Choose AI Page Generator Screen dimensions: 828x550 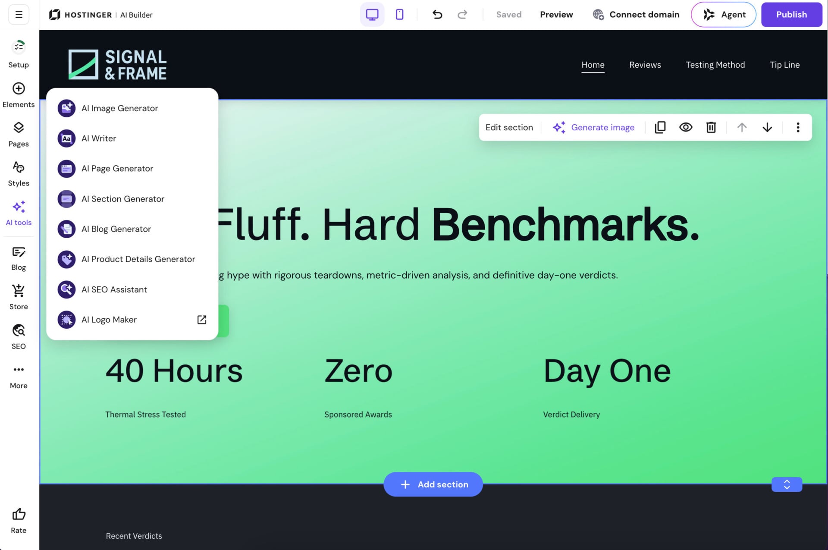132,169
